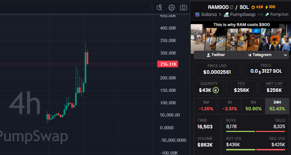
Task: Click the SELL VOL $425K value
Action: coord(278,144)
